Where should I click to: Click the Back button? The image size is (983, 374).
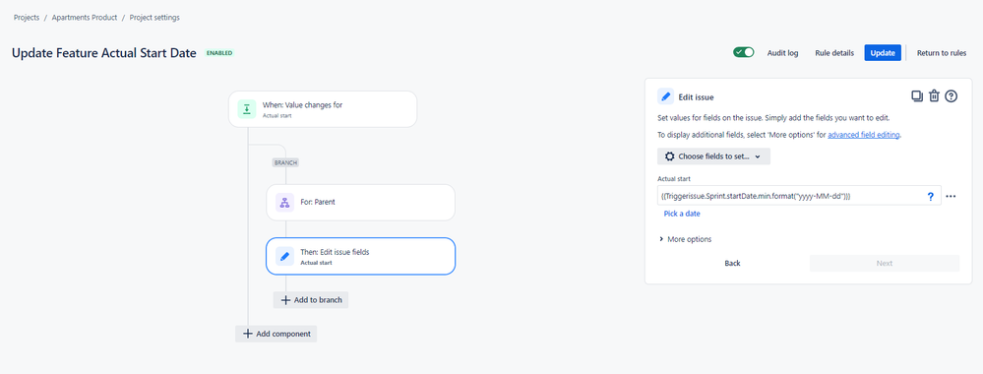732,263
